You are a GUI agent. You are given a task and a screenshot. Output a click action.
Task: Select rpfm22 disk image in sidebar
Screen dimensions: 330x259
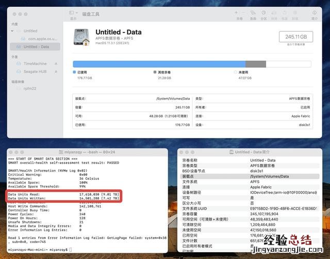[30, 89]
